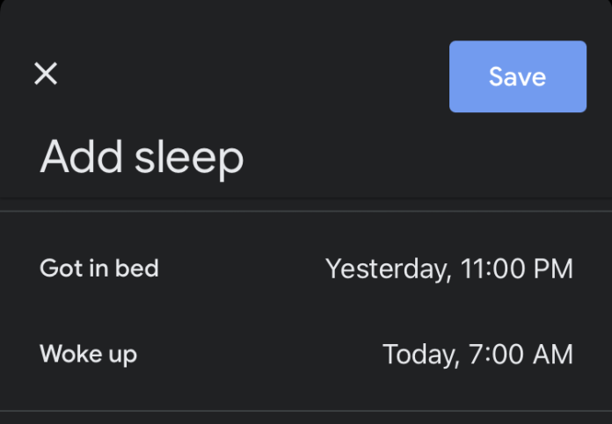Change the Yesterday bedtime date
Viewport: 612px width, 424px height.
[388, 269]
